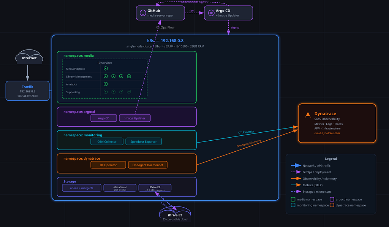The width and height of the screenshot is (389, 227).
Task: Click the Observability / telemetry legend arrow
Action: [x=296, y=178]
